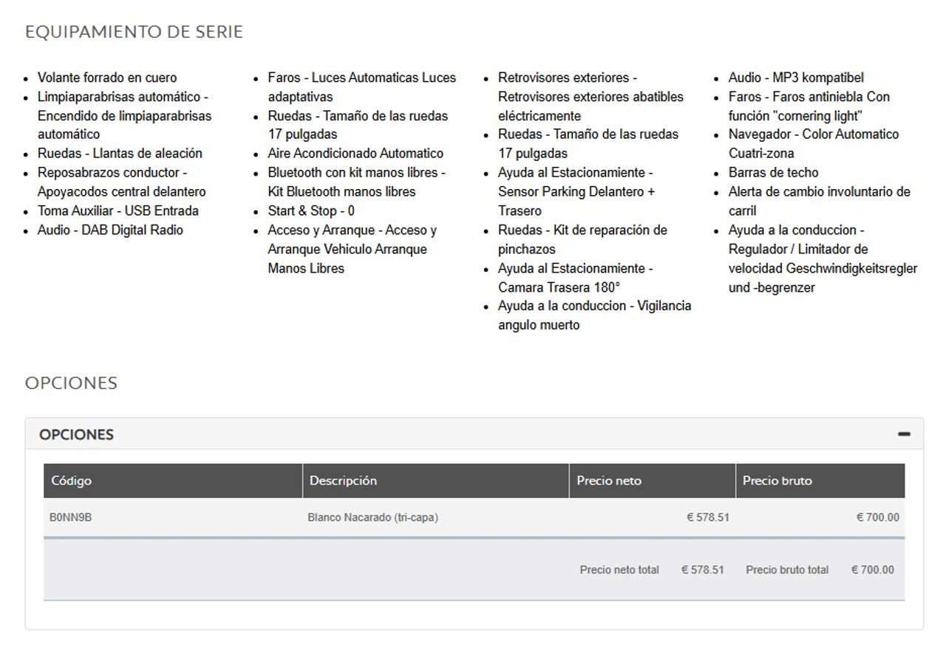This screenshot has width=946, height=653.
Task: Select the Precio bruto column header
Action: click(x=820, y=481)
